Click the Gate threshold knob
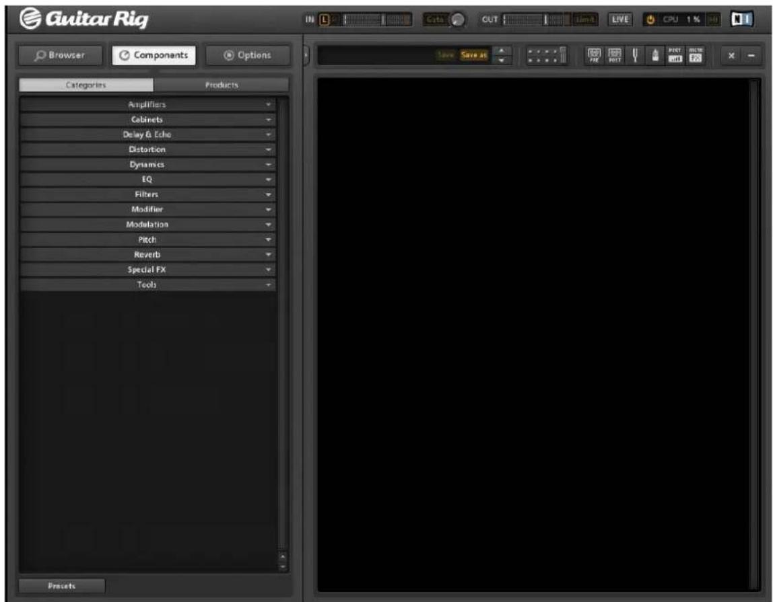773x602 pixels. coord(458,20)
